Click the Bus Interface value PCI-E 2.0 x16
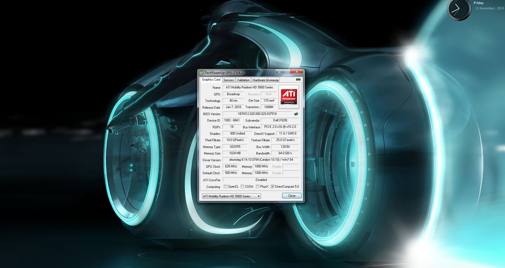 280,127
